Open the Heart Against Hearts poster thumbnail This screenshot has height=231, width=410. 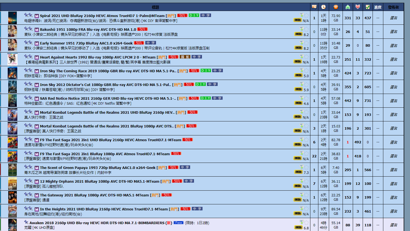[12, 59]
